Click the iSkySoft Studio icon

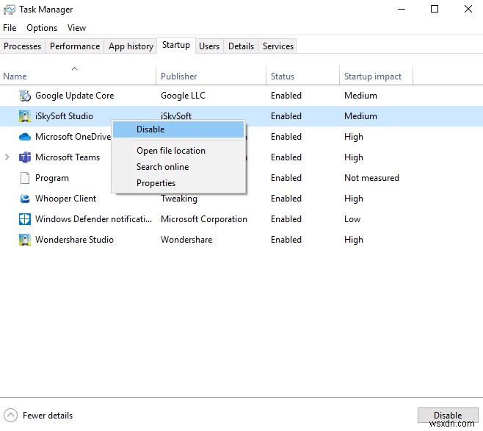(x=25, y=116)
